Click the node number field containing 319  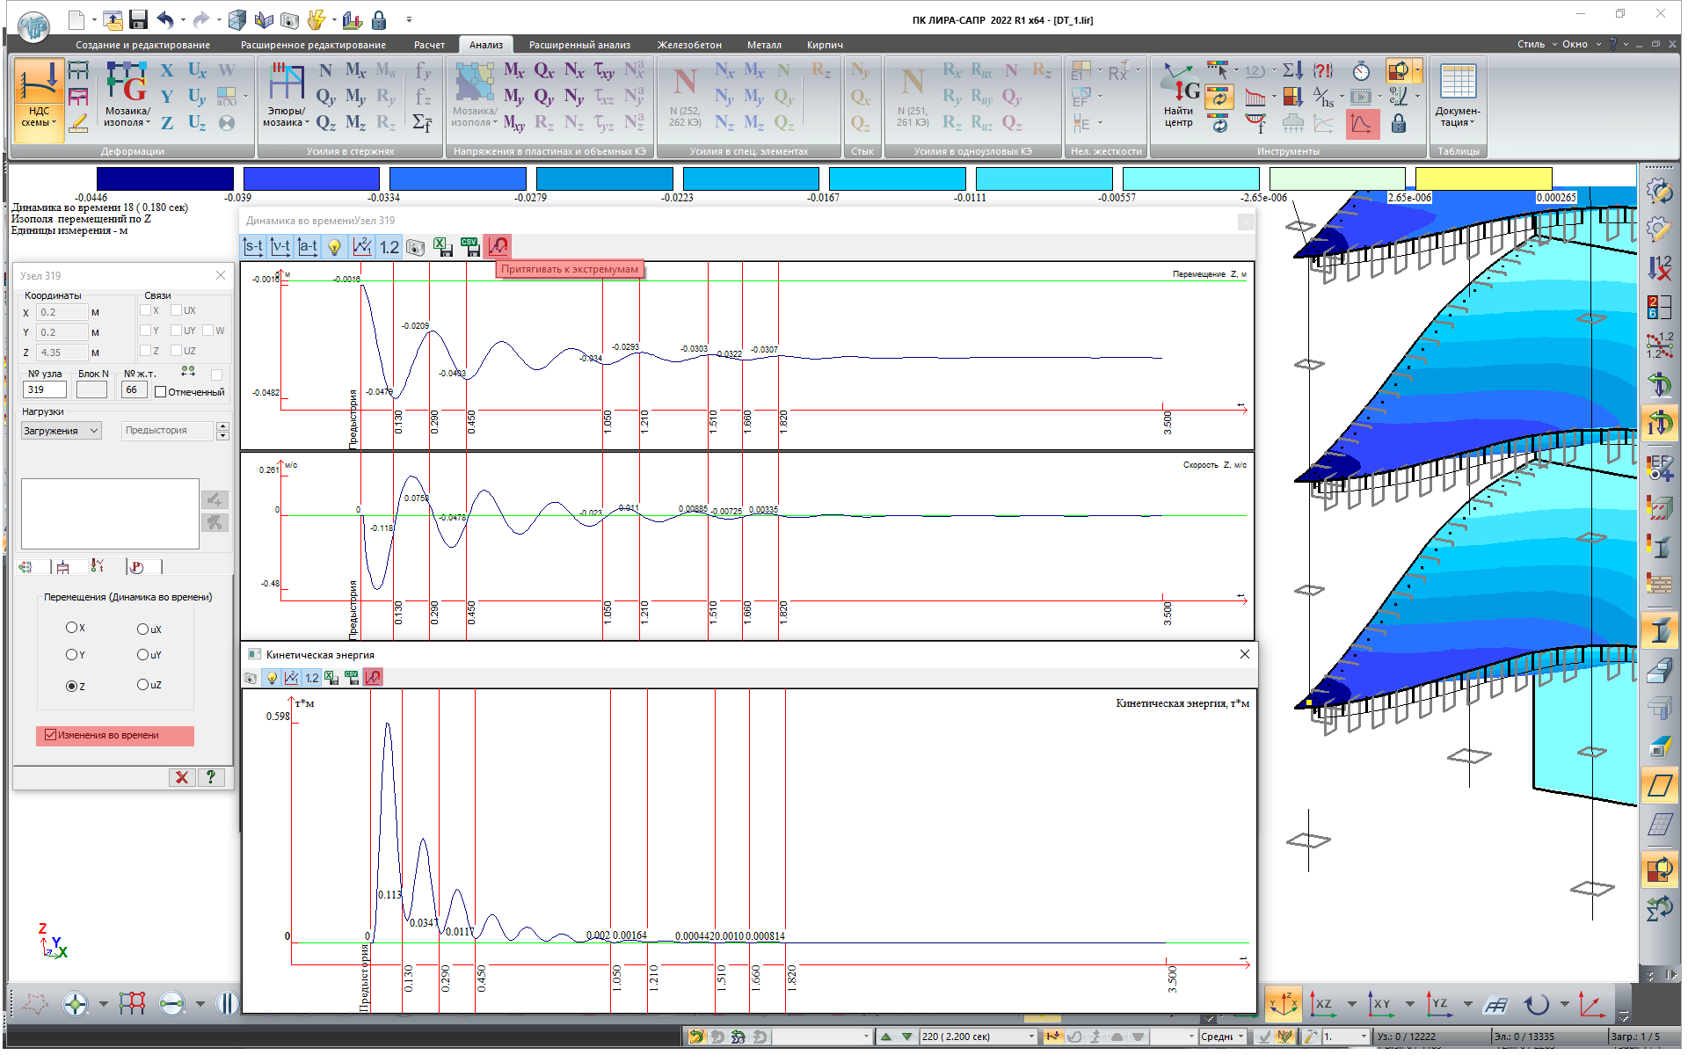(x=45, y=389)
